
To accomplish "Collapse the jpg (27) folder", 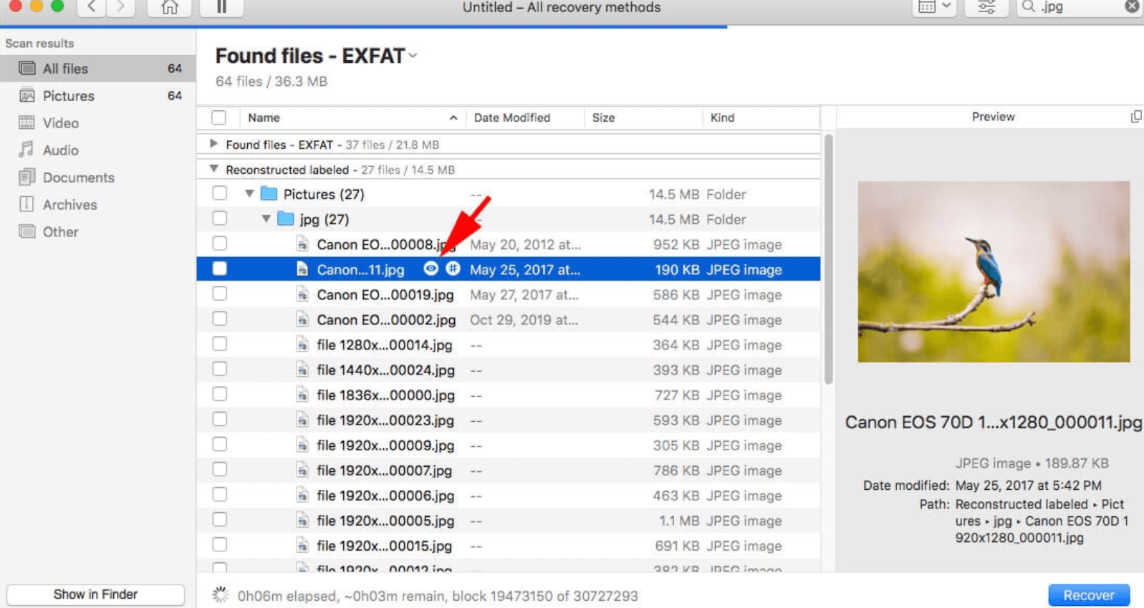I will pos(266,219).
